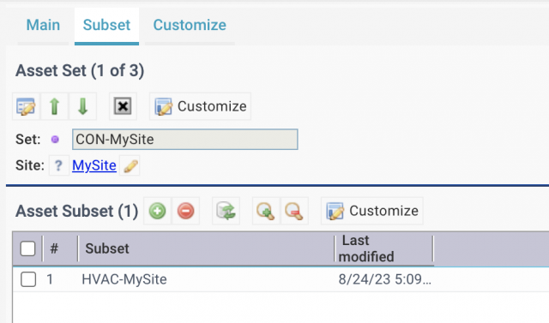Click the database refresh icon
The width and height of the screenshot is (549, 323).
coord(226,211)
